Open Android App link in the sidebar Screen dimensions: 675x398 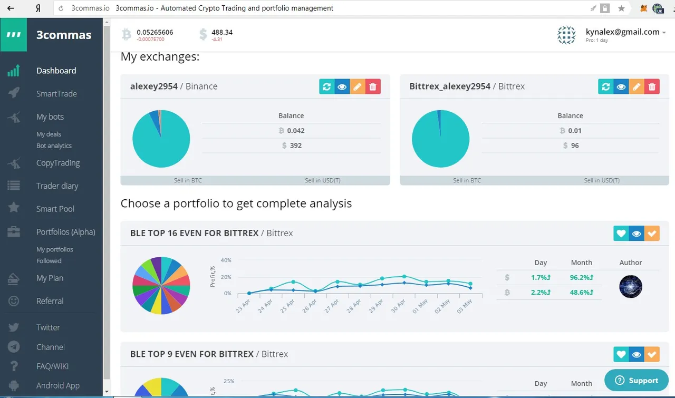[58, 386]
